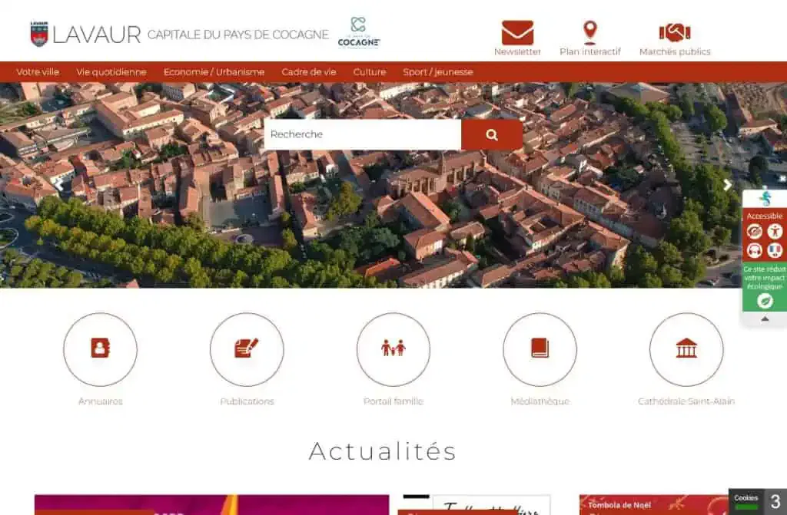The image size is (787, 515).
Task: Open the Newsletter envelope icon
Action: [517, 33]
